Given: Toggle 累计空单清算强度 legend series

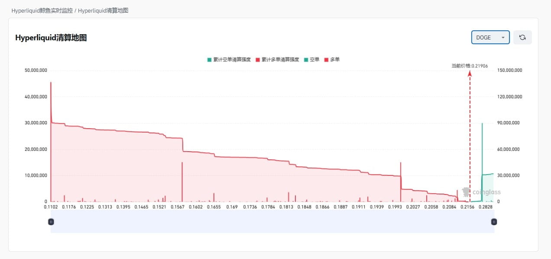Looking at the screenshot, I should point(229,60).
